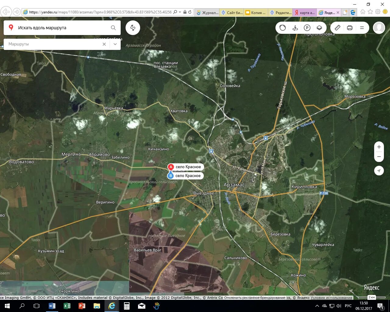Click the railway station icon northeast of Арзамас

[266, 138]
